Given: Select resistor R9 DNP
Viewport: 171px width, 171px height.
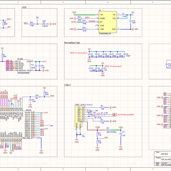Looking at the screenshot, I should [x=3, y=23].
